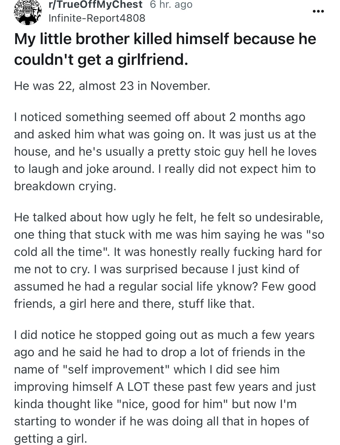Click paragraph starting "I did notice he stopped"
The image size is (340, 445).
point(165,386)
